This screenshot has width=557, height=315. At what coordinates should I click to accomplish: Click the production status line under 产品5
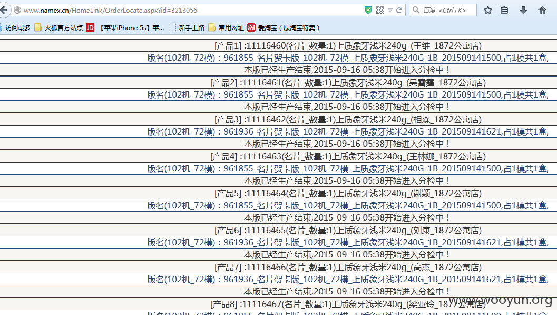point(347,218)
